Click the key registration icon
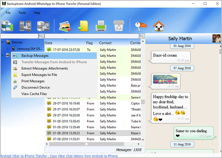Screen dimensions: 222x158 pos(139,26)
